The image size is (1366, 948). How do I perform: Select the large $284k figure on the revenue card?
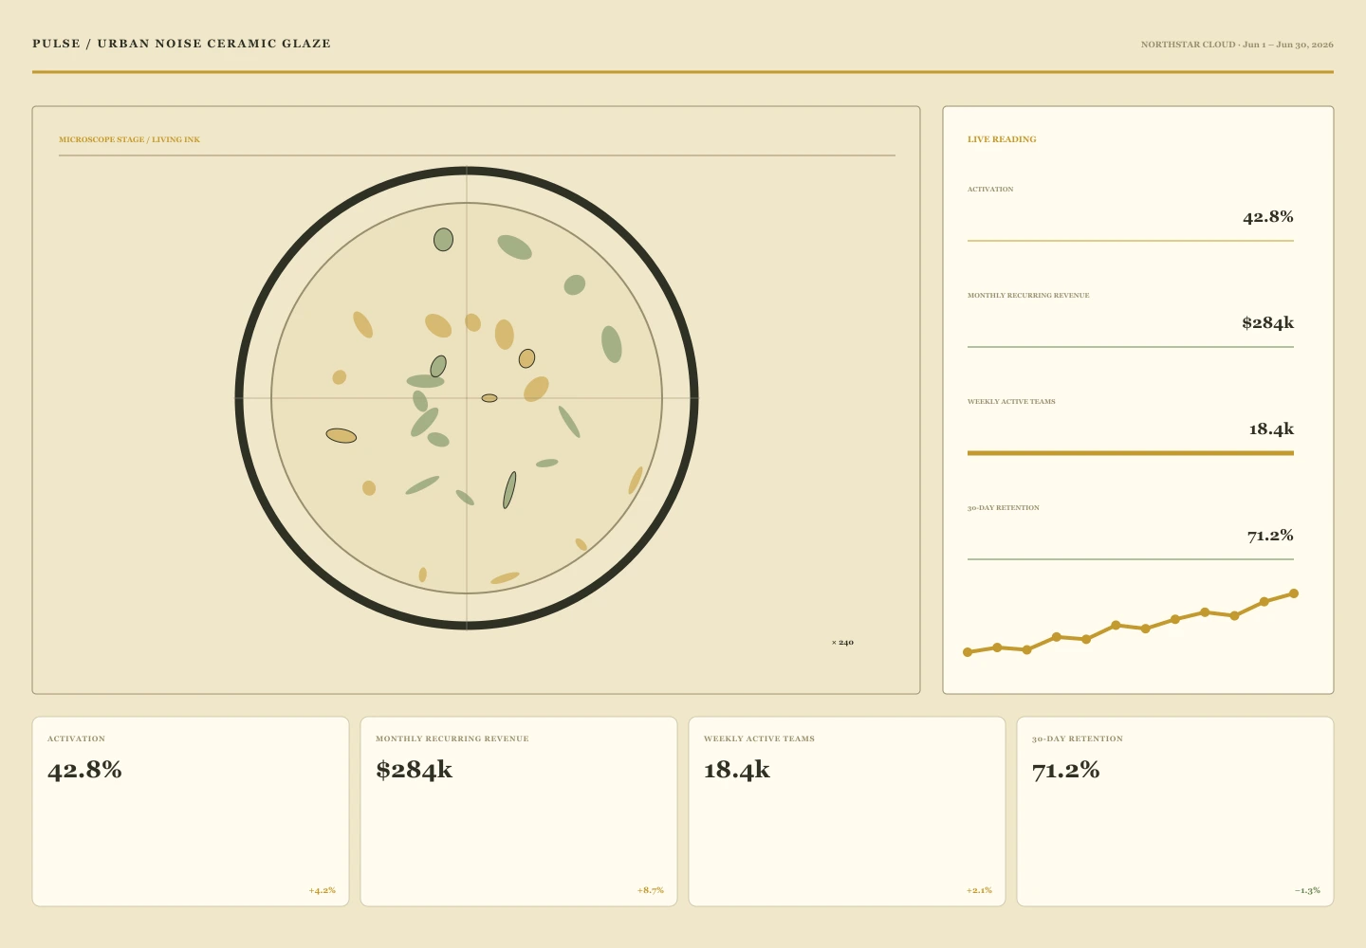click(x=415, y=770)
